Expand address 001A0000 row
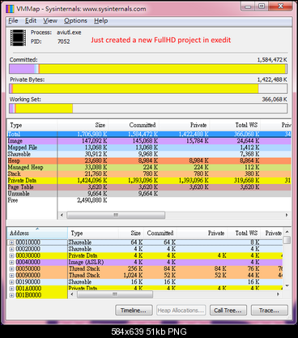Viewport: 298px width, 338px height. 11,289
